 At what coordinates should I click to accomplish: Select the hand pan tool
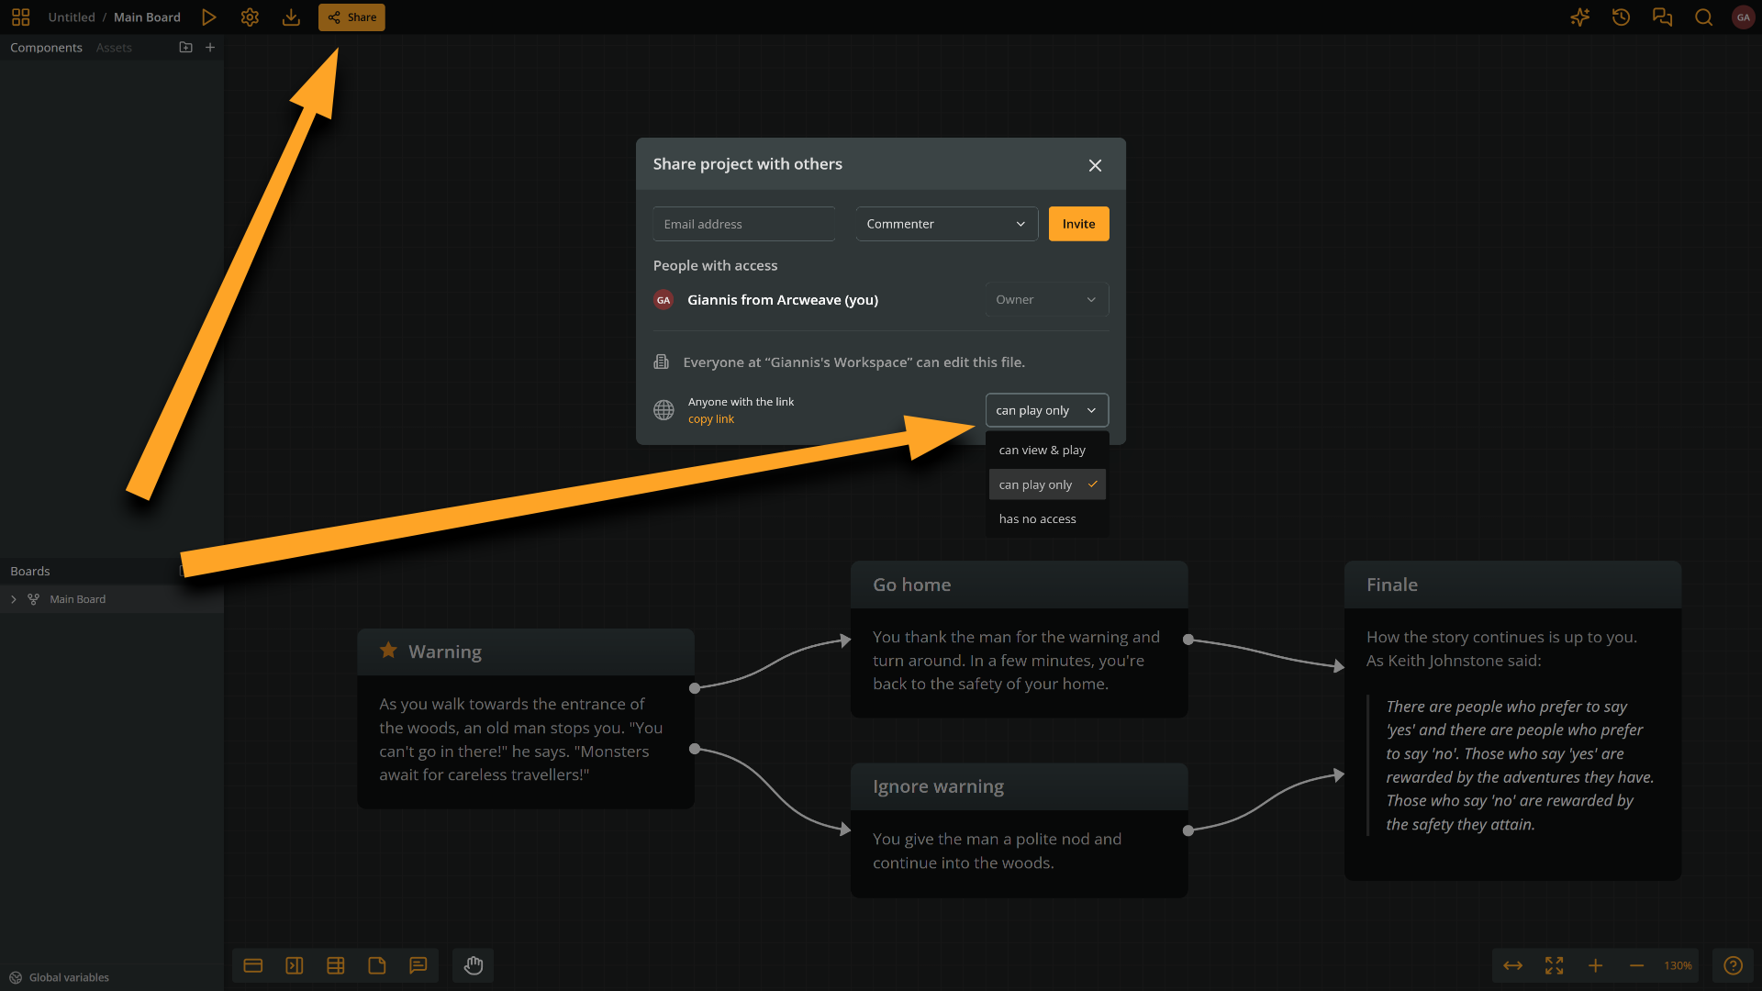(x=474, y=965)
